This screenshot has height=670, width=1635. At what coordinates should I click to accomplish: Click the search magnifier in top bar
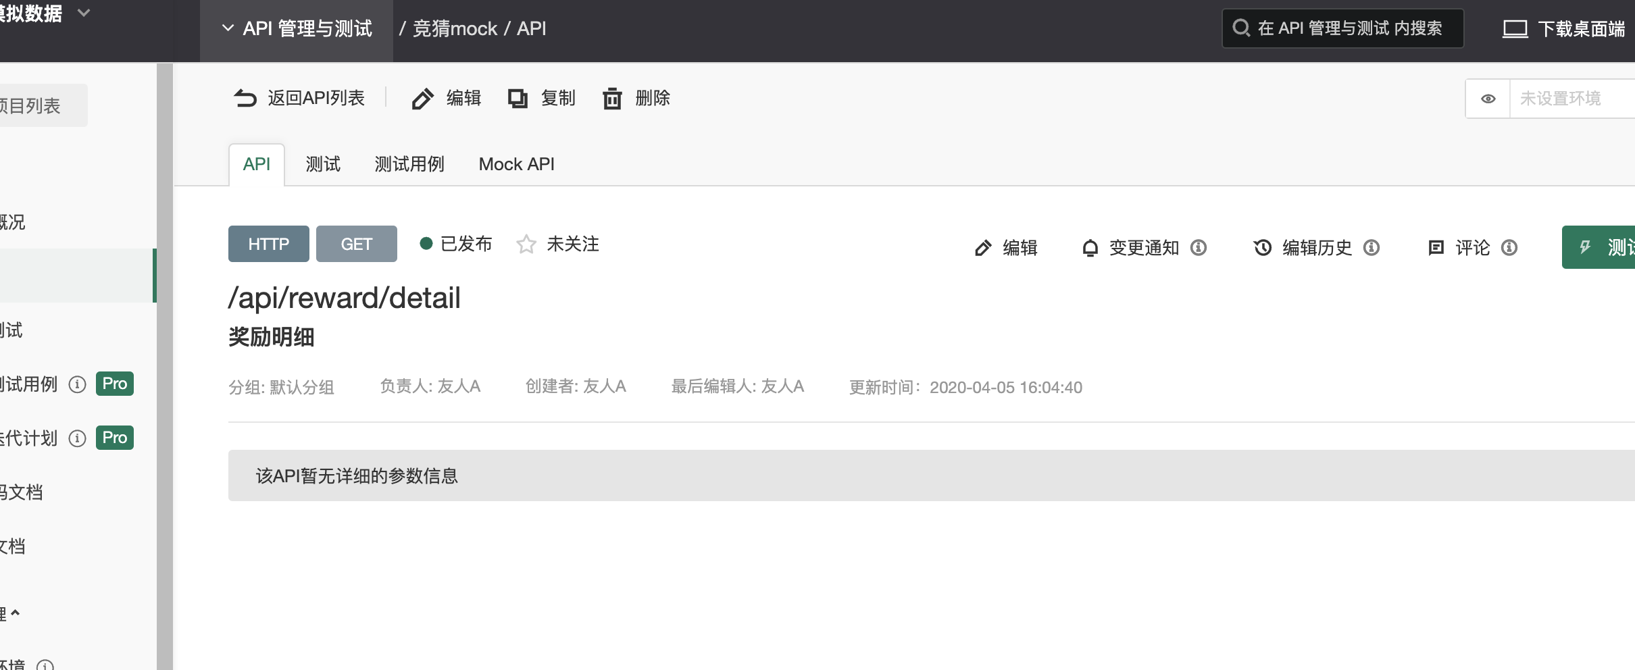[x=1243, y=28]
